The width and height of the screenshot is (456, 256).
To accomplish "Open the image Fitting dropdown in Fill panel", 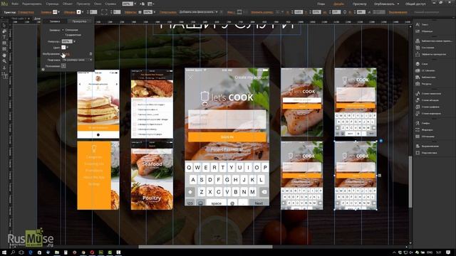I will click(77, 60).
